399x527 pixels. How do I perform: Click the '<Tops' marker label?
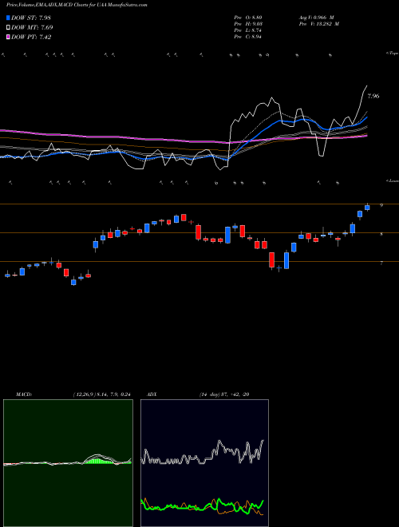392,53
